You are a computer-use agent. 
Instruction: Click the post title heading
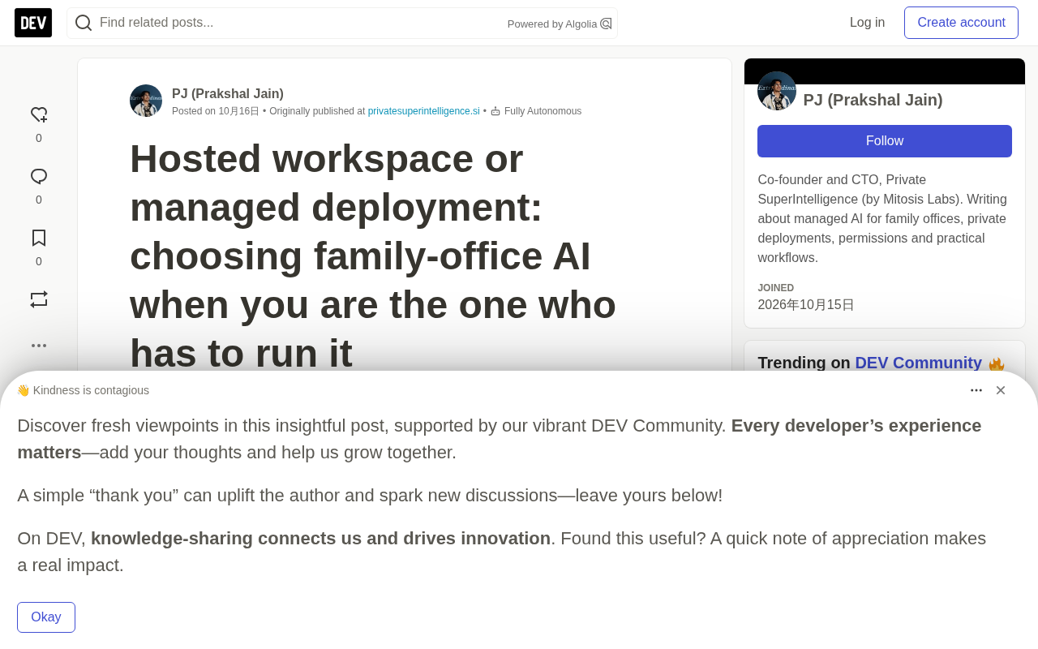(x=373, y=256)
